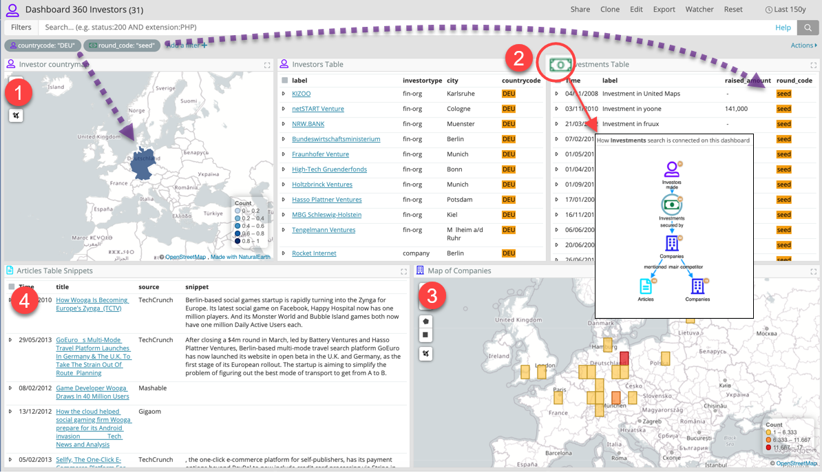The width and height of the screenshot is (822, 473).
Task: Click Clone in top menu
Action: click(x=610, y=10)
